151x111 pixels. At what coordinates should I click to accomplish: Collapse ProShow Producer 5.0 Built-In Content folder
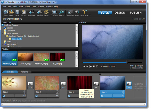(x=5, y=36)
